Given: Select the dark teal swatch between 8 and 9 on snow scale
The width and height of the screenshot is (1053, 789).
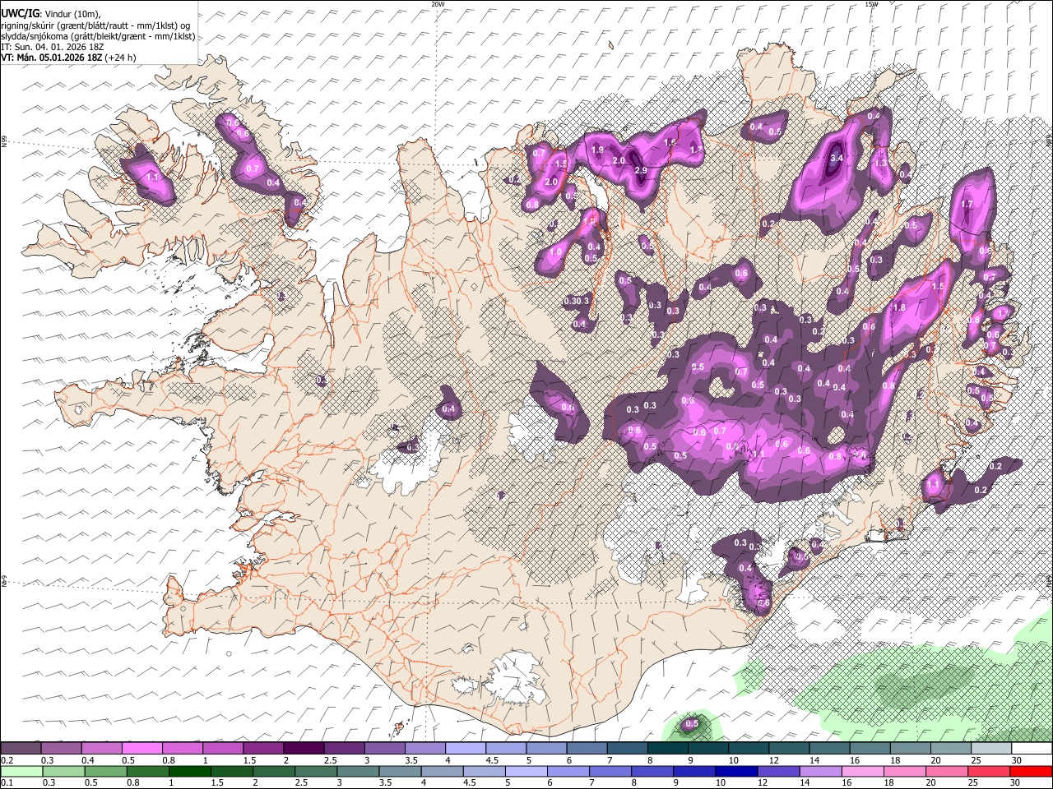Looking at the screenshot, I should 667,749.
